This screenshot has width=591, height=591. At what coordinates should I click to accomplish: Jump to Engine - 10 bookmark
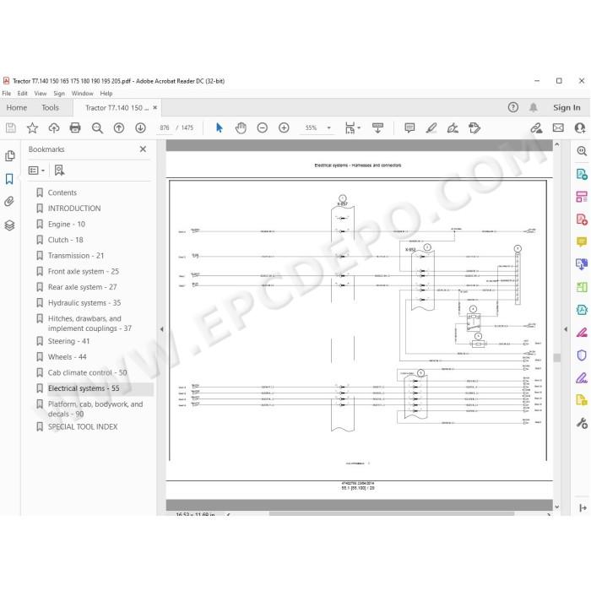click(x=67, y=225)
